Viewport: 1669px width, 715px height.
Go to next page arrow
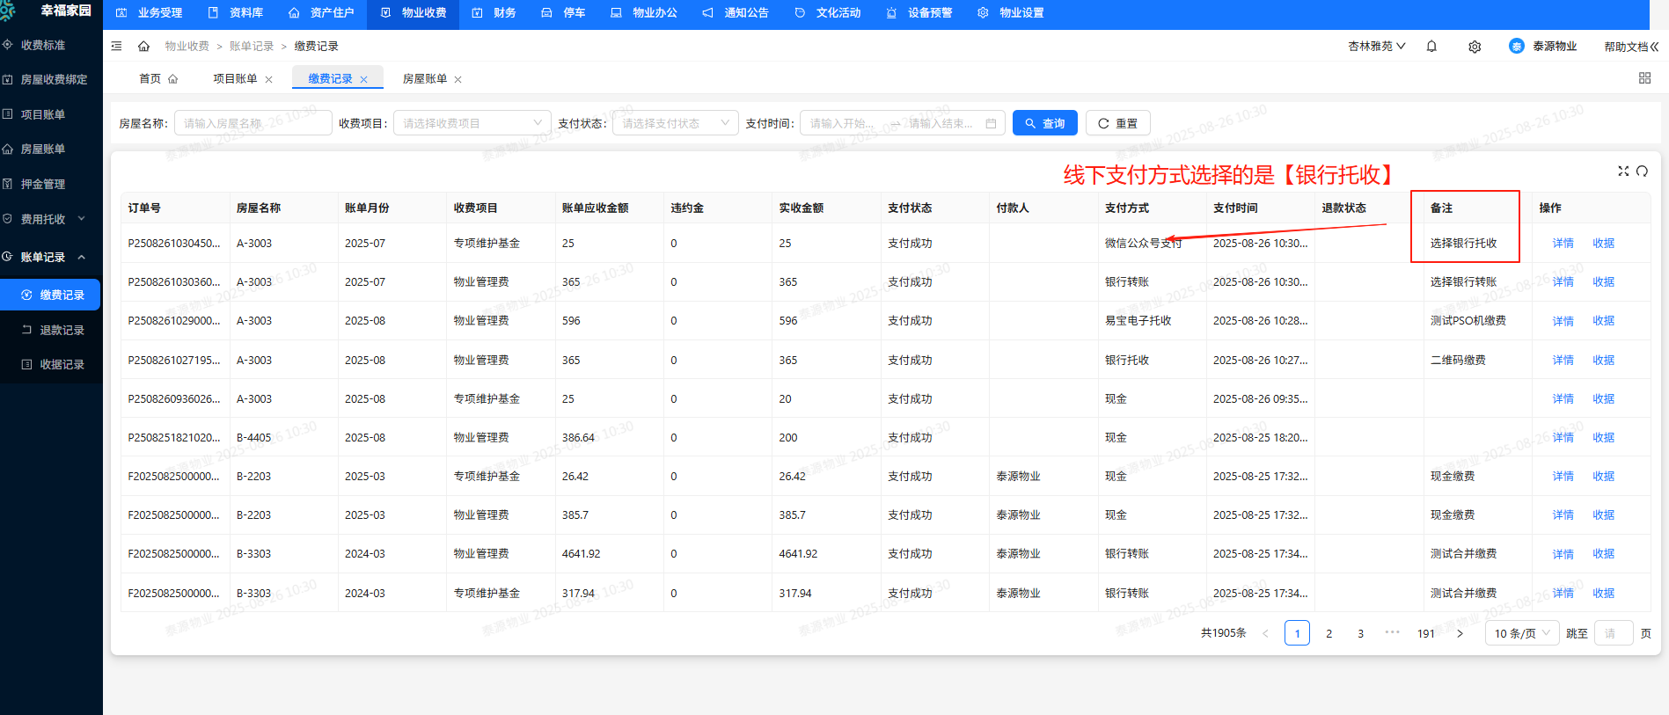coord(1460,633)
